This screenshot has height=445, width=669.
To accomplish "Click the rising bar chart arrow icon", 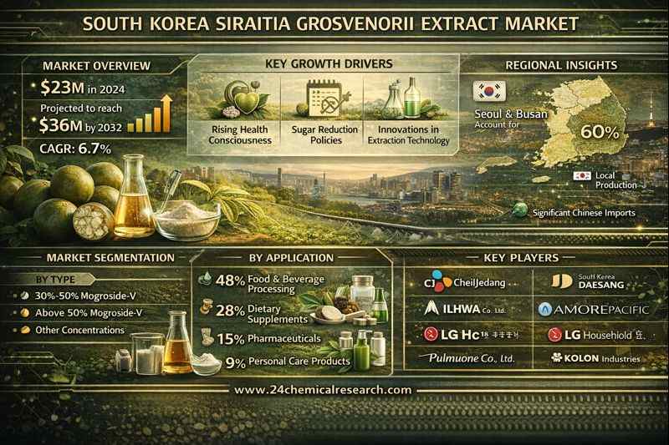I will (x=151, y=114).
